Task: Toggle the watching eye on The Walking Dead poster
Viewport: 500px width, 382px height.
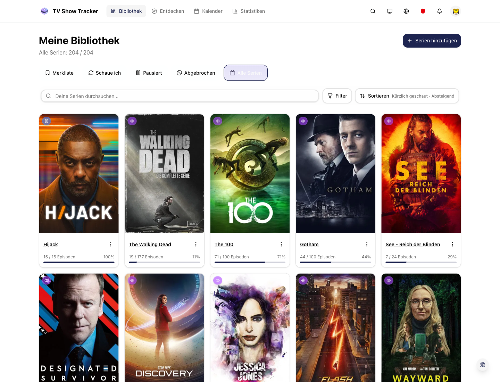Action: pos(132,121)
